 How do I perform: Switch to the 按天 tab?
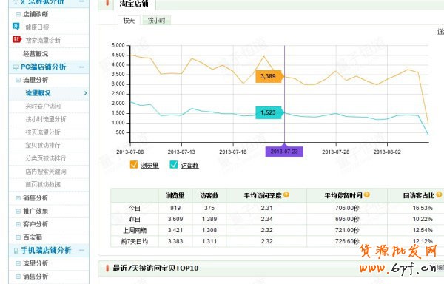pyautogui.click(x=129, y=21)
